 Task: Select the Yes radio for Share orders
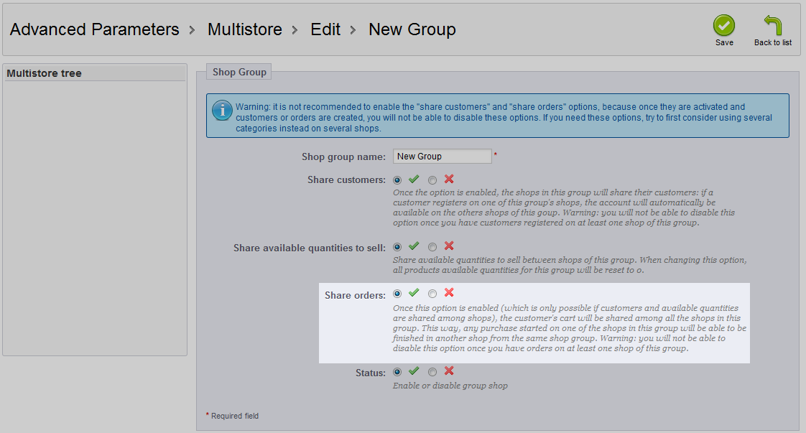(397, 294)
